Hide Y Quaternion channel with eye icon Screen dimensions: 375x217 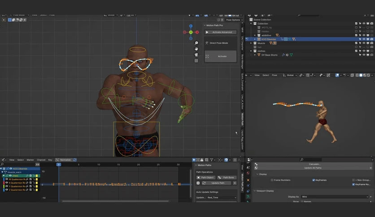(7, 186)
